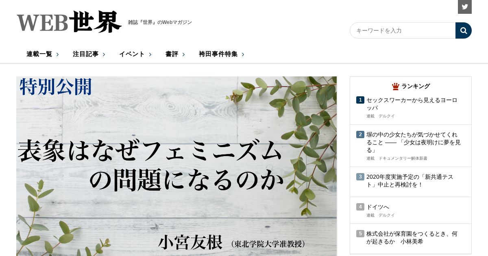Expand chevron next to 注目記事
488x256 pixels.
click(104, 54)
